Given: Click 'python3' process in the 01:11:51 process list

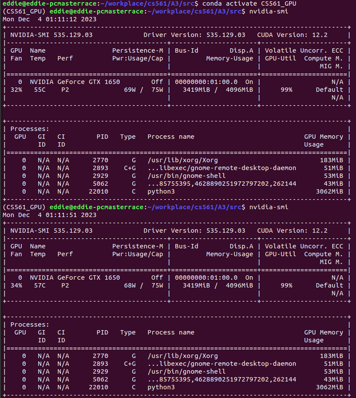Looking at the screenshot, I should (161, 387).
